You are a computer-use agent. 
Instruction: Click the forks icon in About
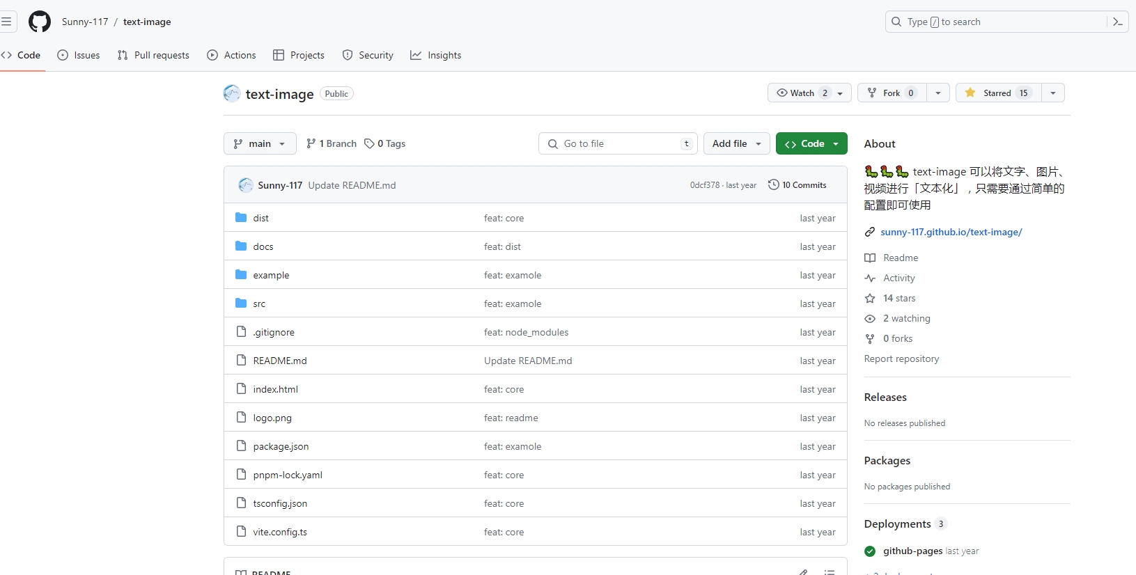[870, 338]
